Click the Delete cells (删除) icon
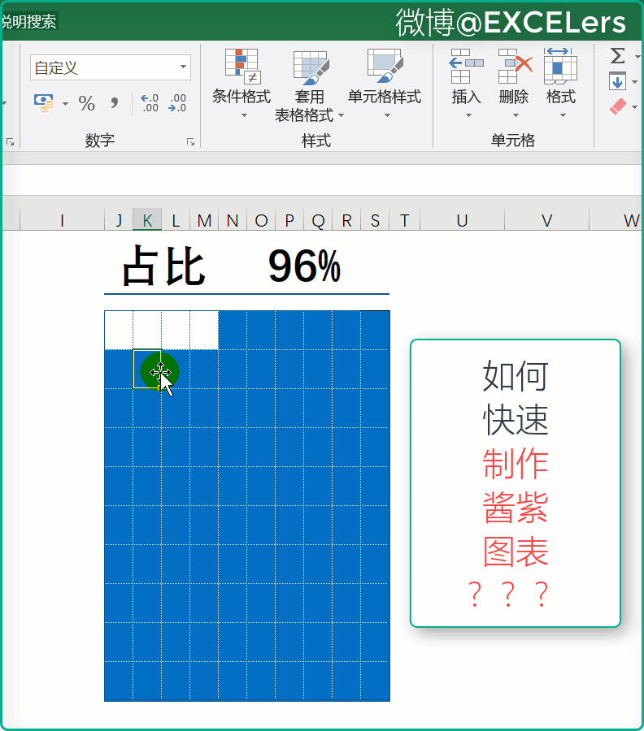 514,67
